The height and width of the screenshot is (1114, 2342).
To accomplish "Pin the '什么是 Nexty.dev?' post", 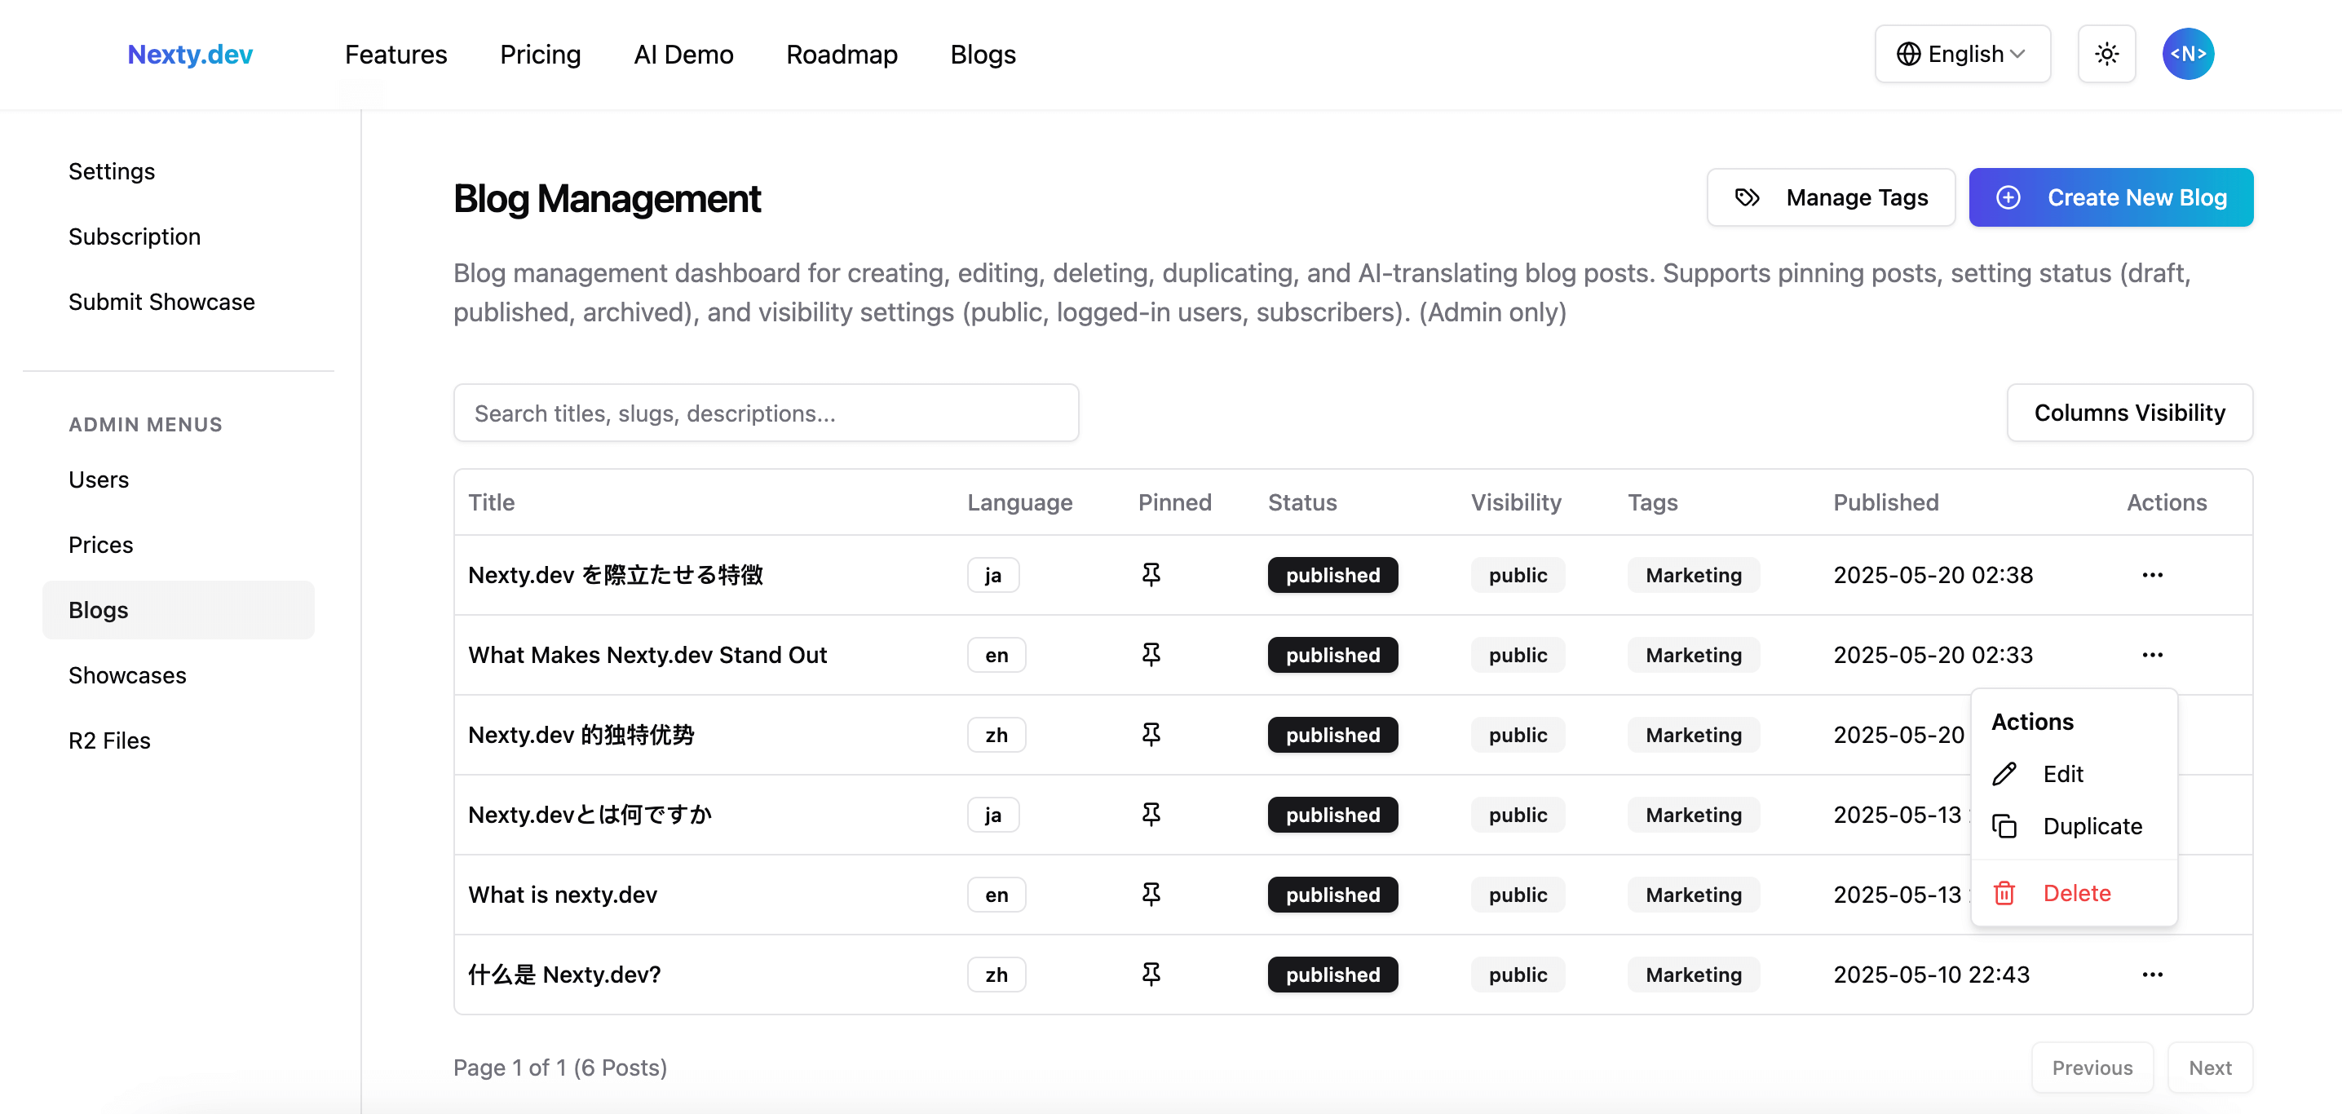I will [x=1150, y=975].
